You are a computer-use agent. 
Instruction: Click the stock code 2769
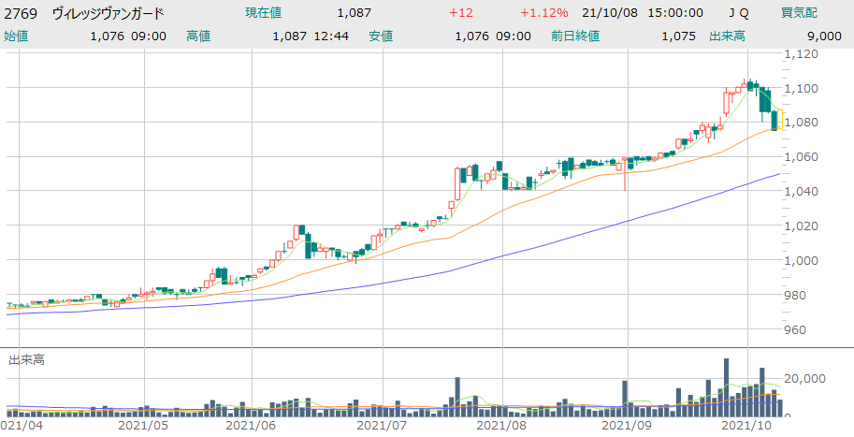(x=22, y=13)
